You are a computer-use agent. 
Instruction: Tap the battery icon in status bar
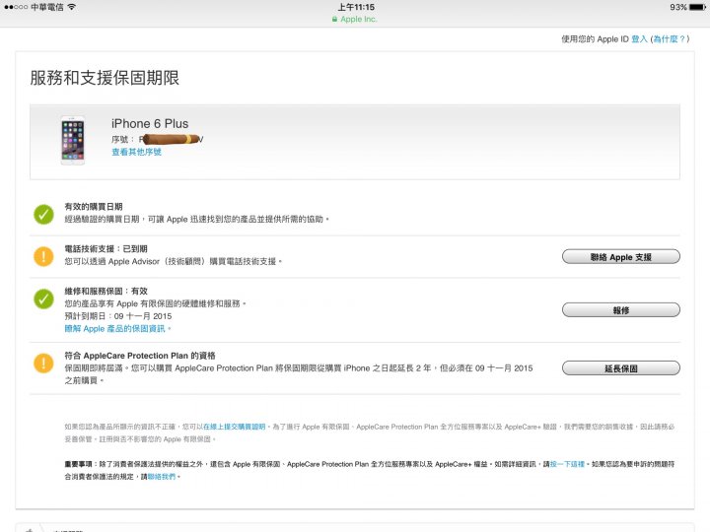click(x=697, y=7)
